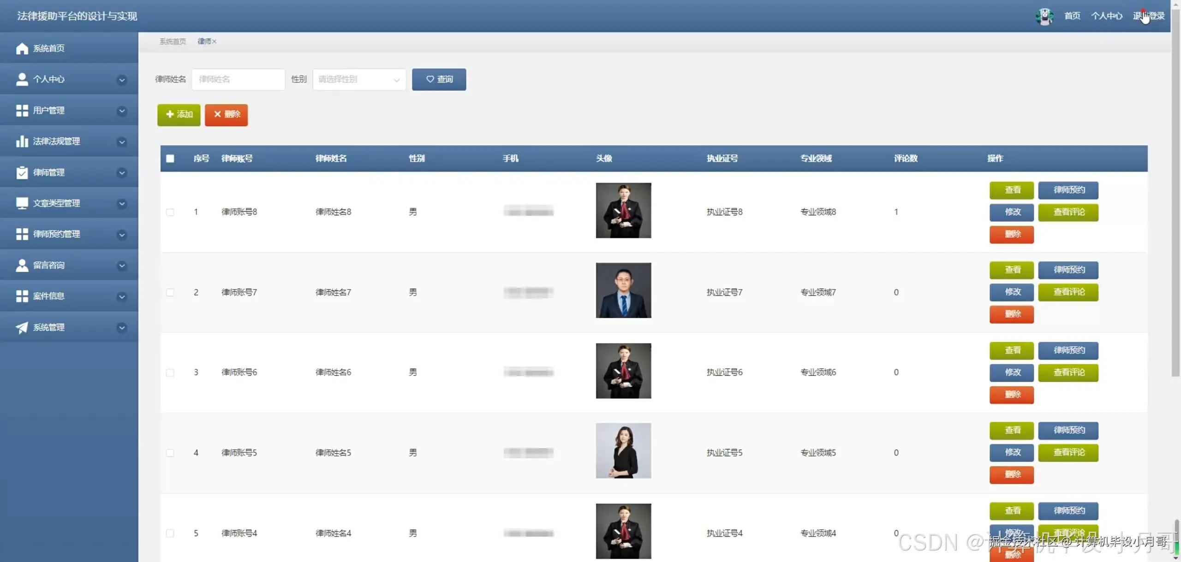1181x562 pixels.
Task: Expand the 律师预约管理 sidebar chevron
Action: (x=122, y=235)
